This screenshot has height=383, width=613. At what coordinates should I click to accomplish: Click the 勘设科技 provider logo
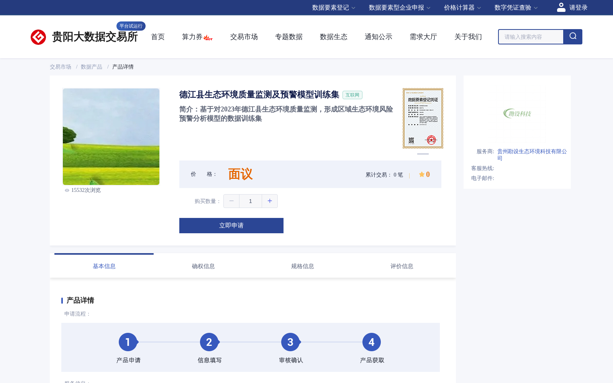(x=517, y=113)
